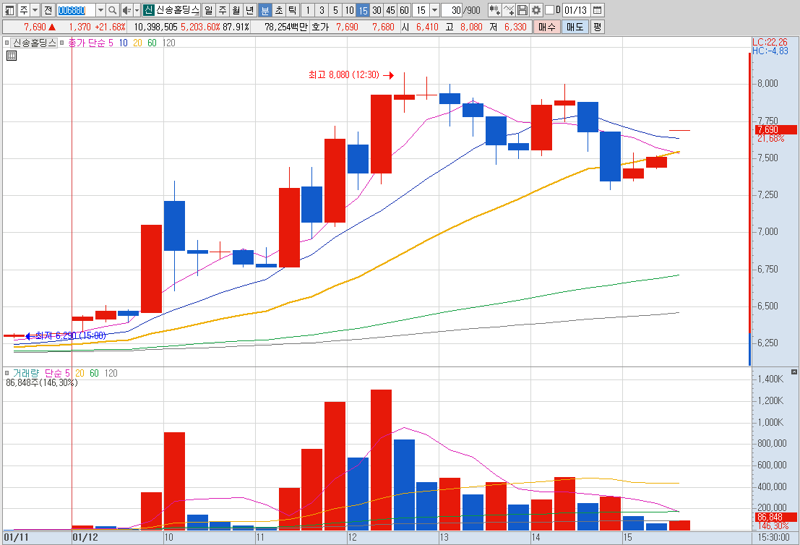
Task: Click the orange 20-period MA legend in price pane
Action: tap(137, 43)
